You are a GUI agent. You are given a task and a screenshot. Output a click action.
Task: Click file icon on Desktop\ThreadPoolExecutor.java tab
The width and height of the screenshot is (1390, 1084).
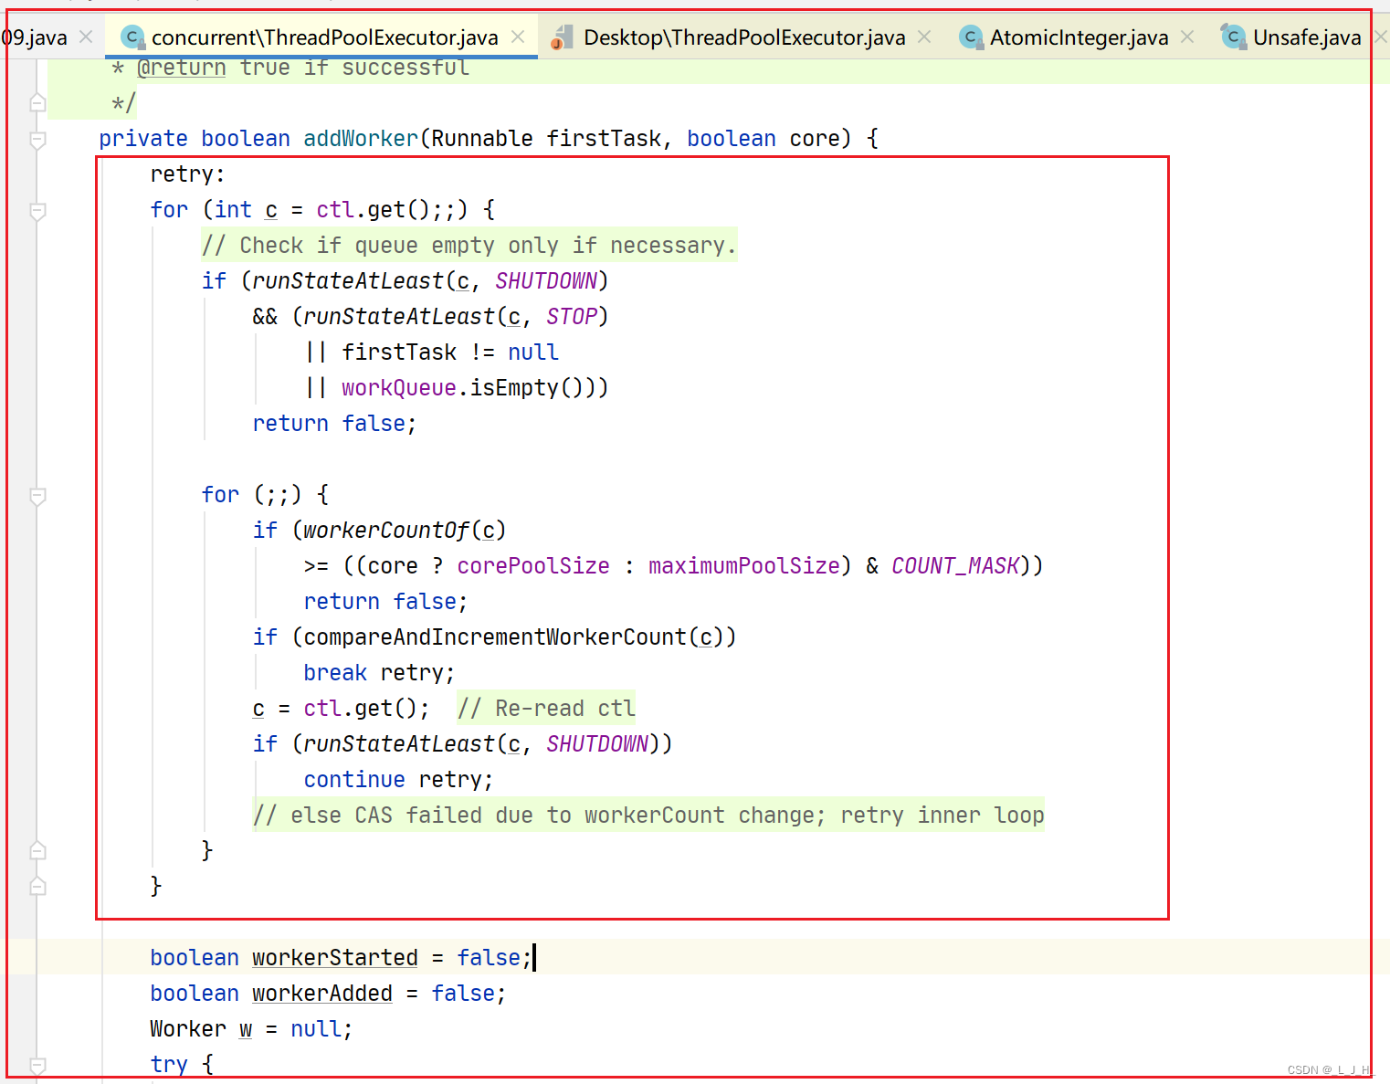(563, 37)
